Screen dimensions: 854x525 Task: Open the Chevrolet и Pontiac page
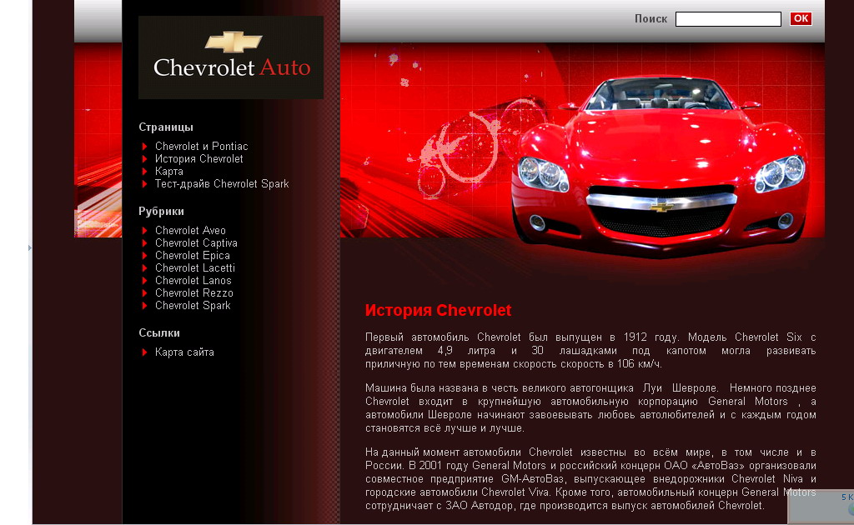201,147
